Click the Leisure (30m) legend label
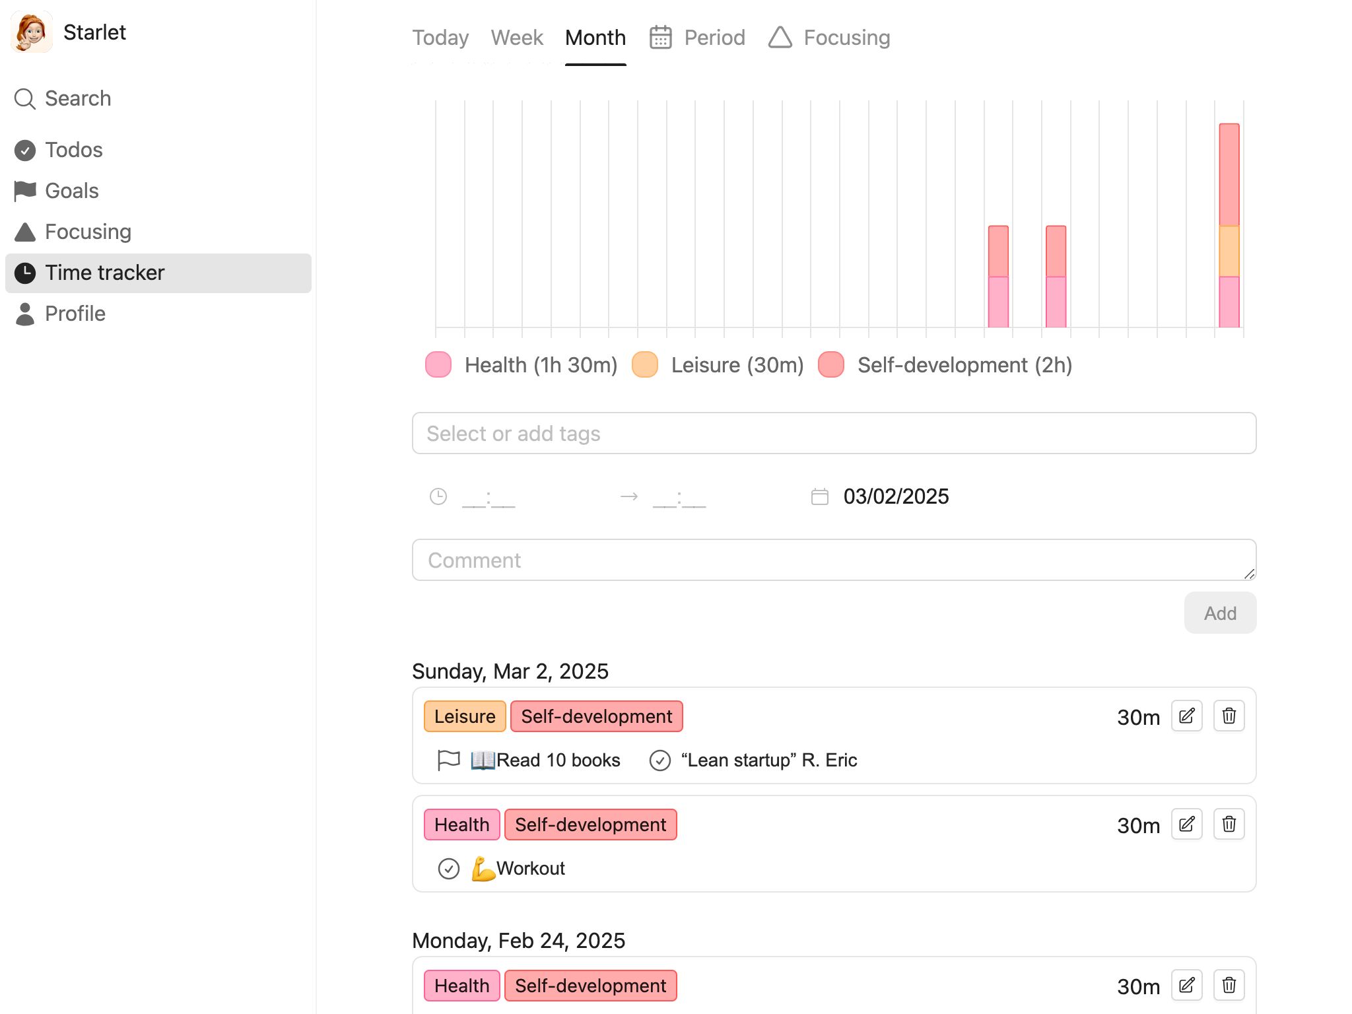Viewport: 1352px width, 1014px height. tap(737, 365)
